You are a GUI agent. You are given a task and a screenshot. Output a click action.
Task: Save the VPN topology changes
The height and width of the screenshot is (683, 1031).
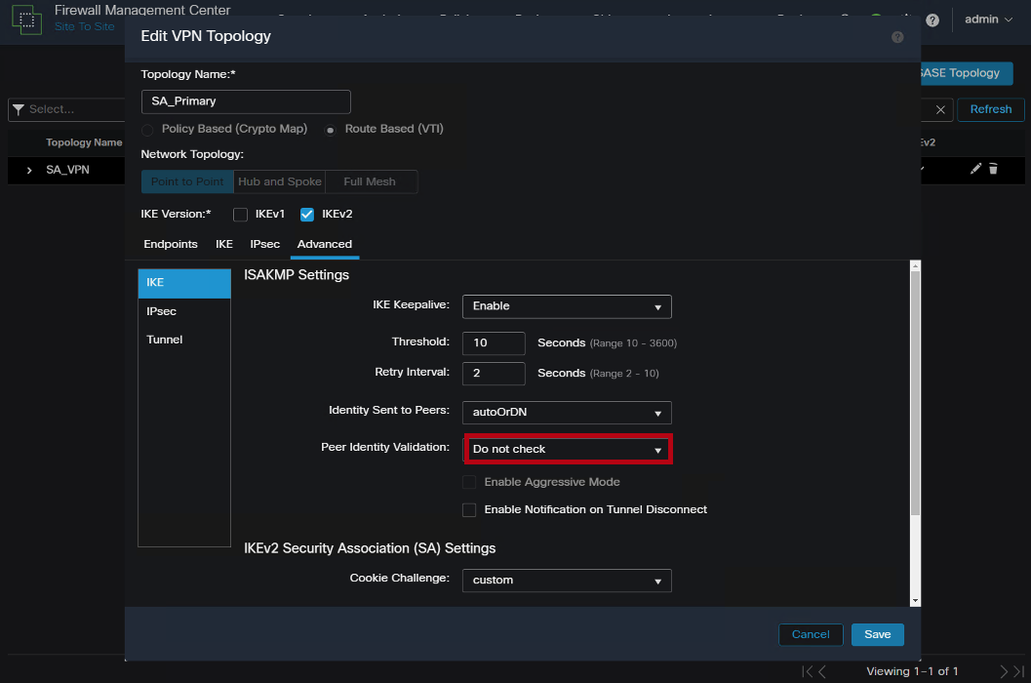(877, 634)
